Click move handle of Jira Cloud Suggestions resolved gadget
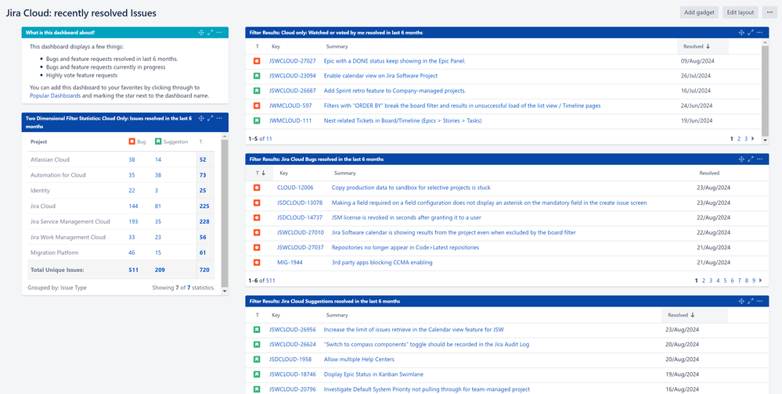 (741, 301)
